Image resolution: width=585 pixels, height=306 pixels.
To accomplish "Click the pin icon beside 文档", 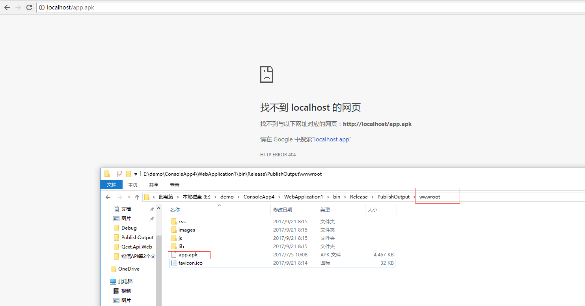I will (152, 209).
